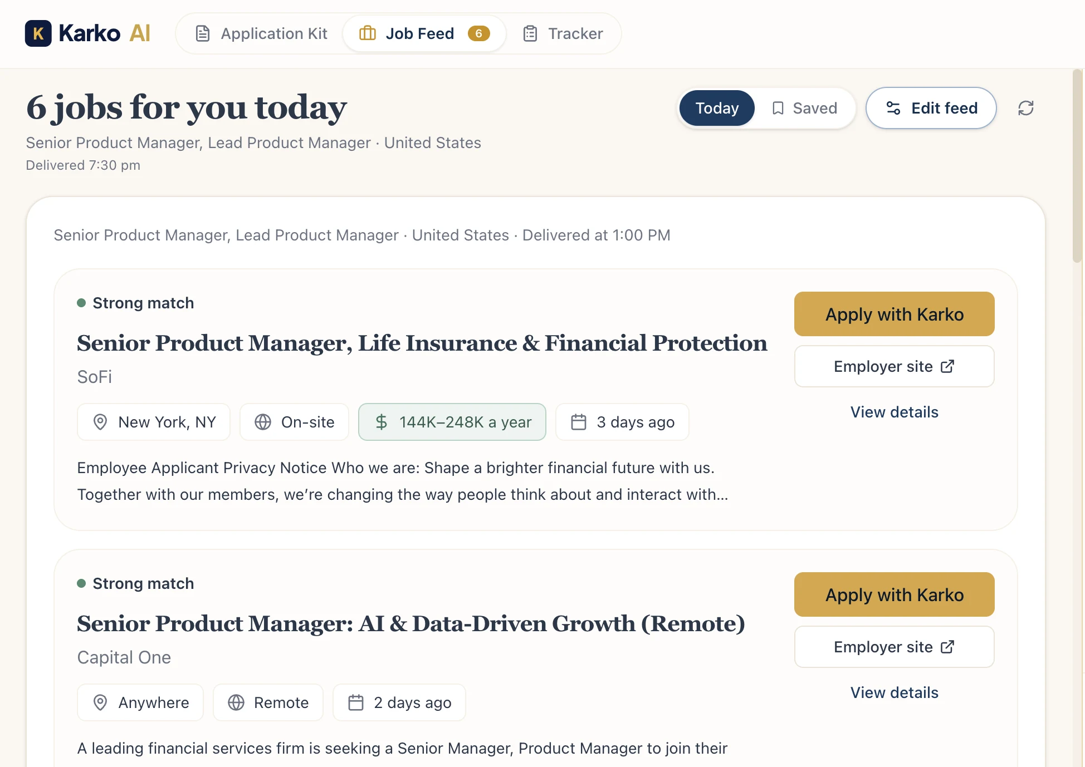Open the Edit feed options
Screen dimensions: 1085x767
pyautogui.click(x=930, y=108)
